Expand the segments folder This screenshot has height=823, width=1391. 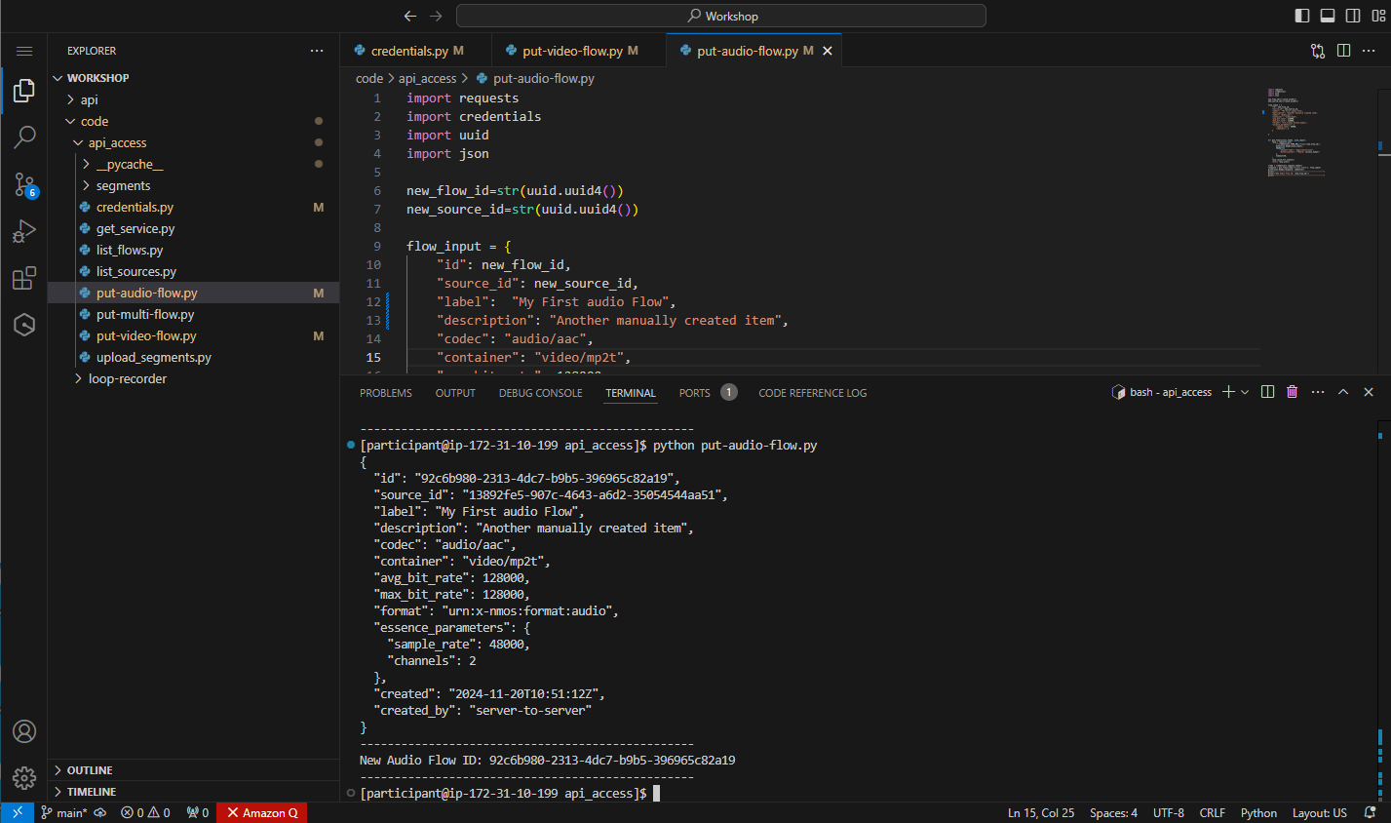[194, 185]
